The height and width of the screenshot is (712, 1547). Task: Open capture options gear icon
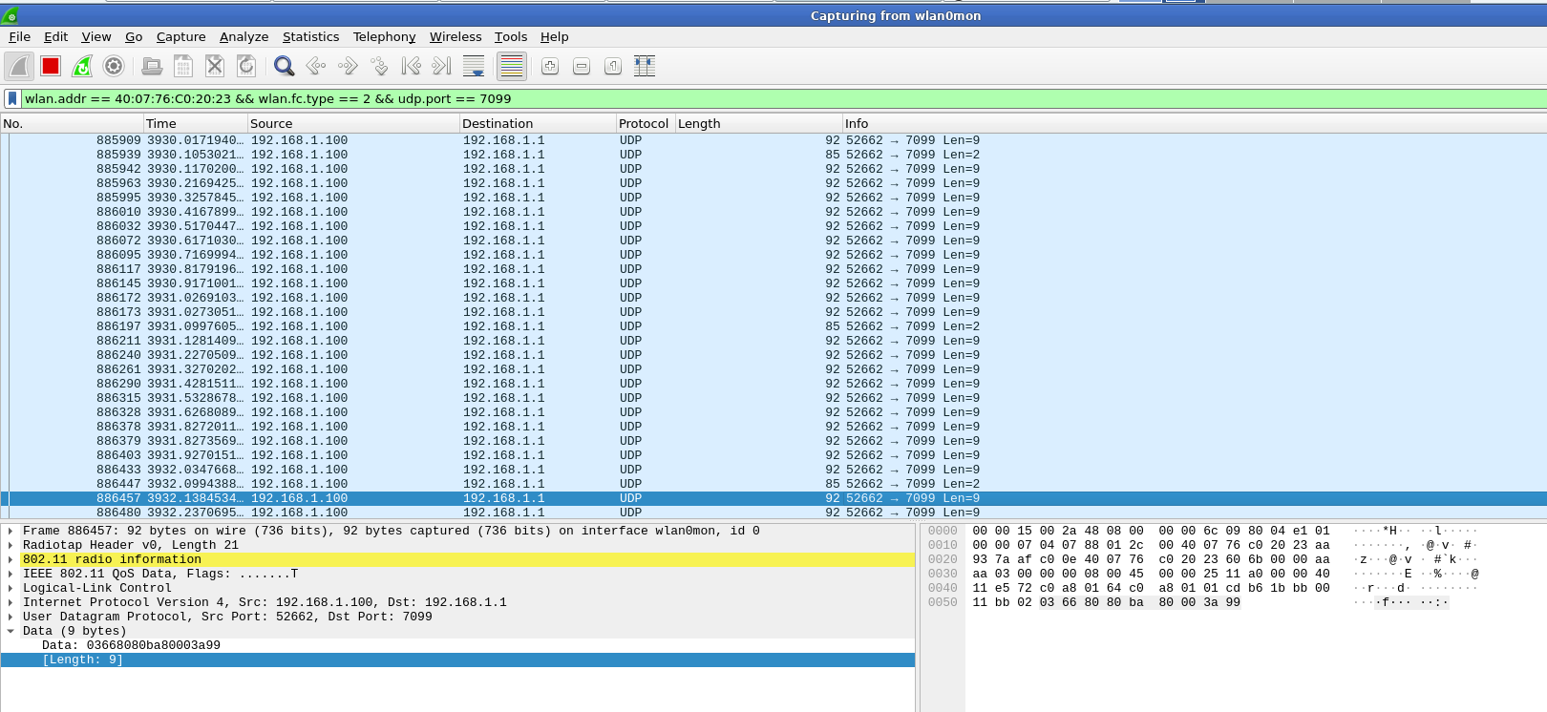click(x=114, y=66)
